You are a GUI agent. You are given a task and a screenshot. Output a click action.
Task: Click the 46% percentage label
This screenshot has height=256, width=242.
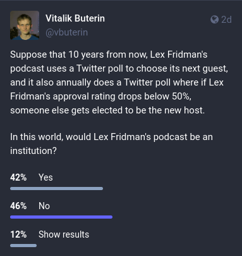(x=18, y=206)
